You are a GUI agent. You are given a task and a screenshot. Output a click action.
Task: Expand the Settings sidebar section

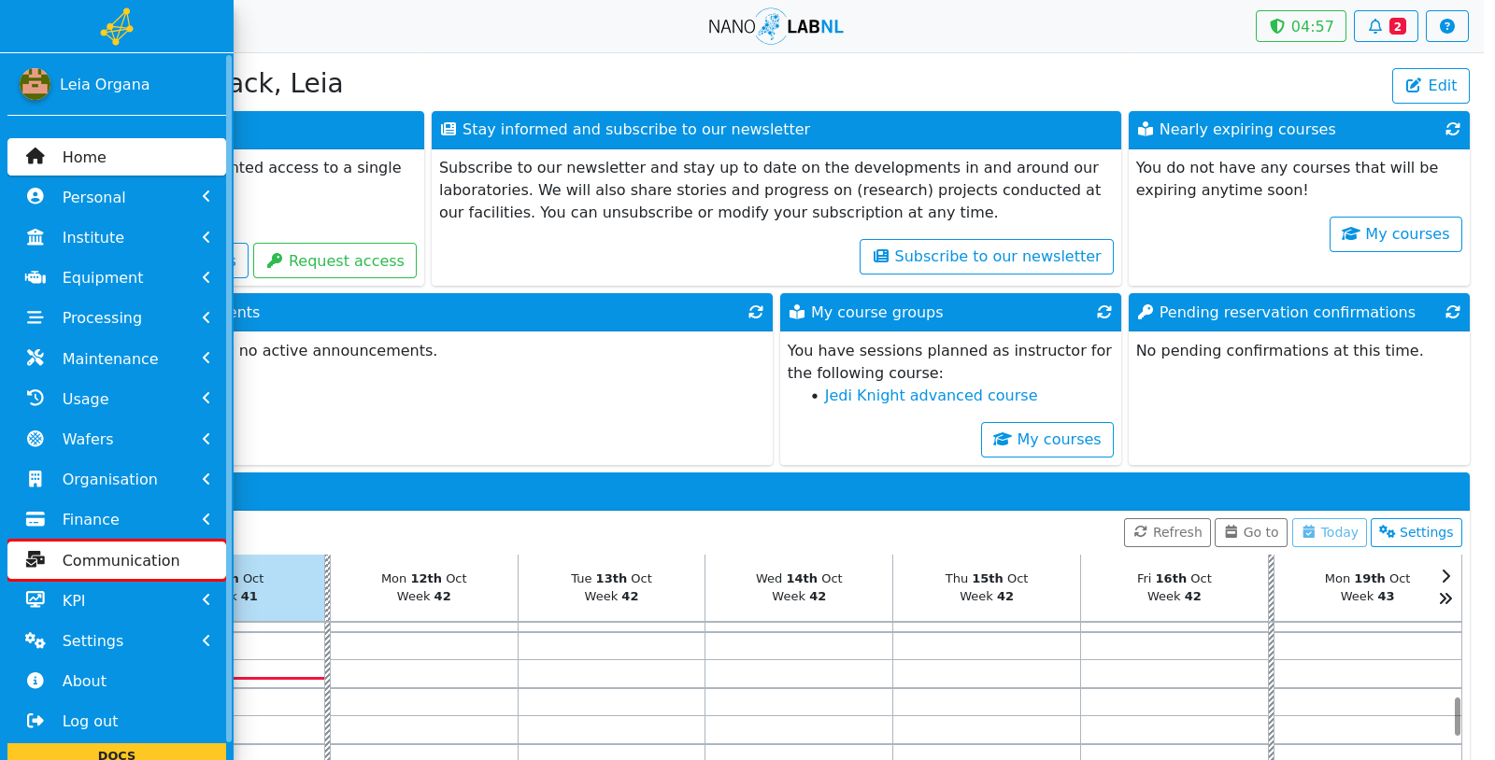tap(117, 640)
